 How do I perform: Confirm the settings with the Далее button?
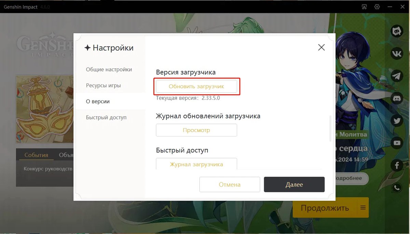(x=294, y=184)
